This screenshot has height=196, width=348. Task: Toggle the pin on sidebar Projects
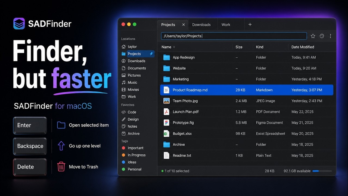151,54
